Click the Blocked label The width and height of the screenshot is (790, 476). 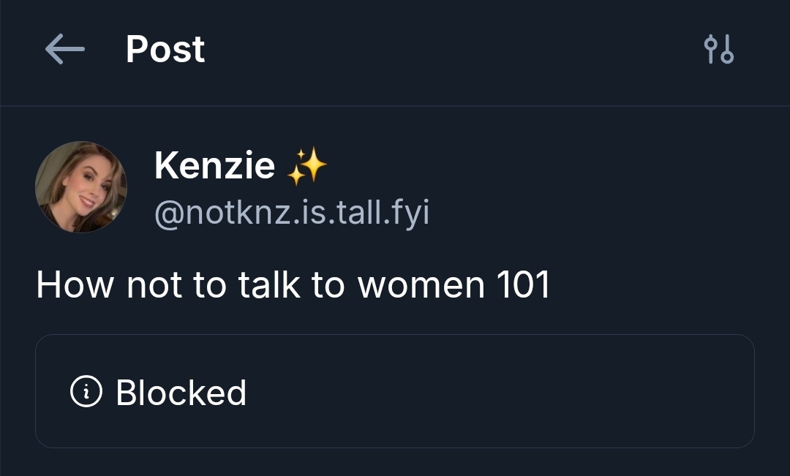tap(181, 393)
